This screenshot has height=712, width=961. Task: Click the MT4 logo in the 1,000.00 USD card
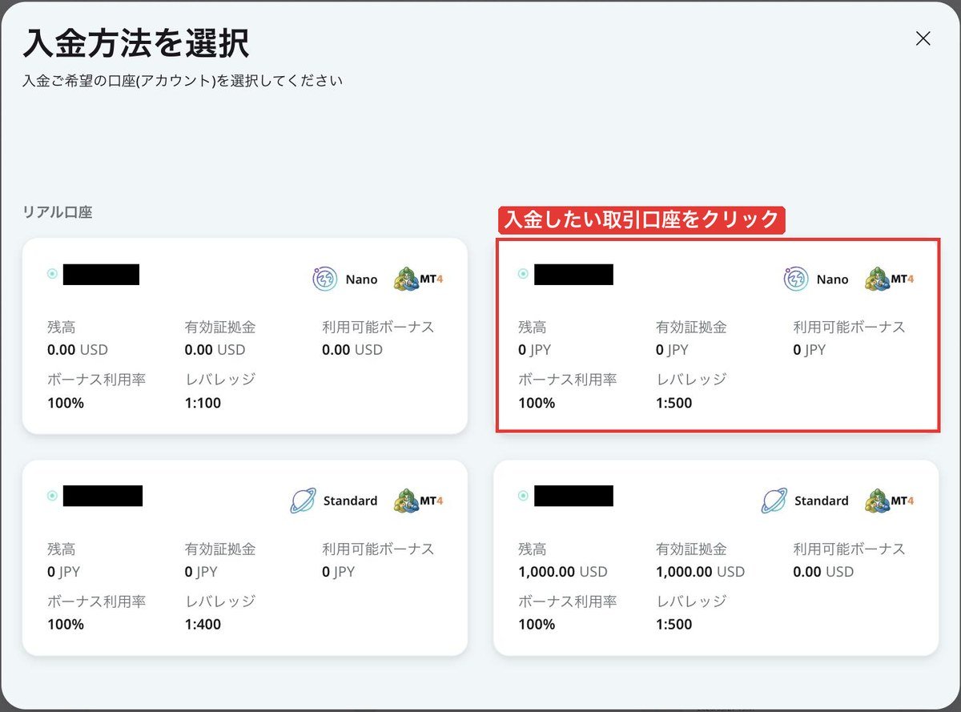pyautogui.click(x=890, y=501)
